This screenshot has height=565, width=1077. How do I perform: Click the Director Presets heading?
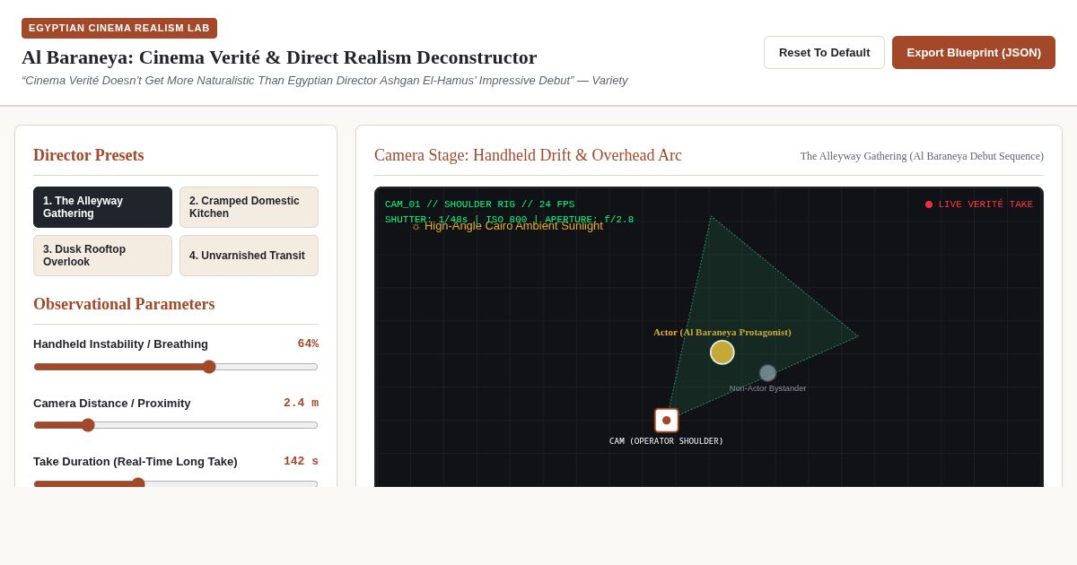point(88,155)
